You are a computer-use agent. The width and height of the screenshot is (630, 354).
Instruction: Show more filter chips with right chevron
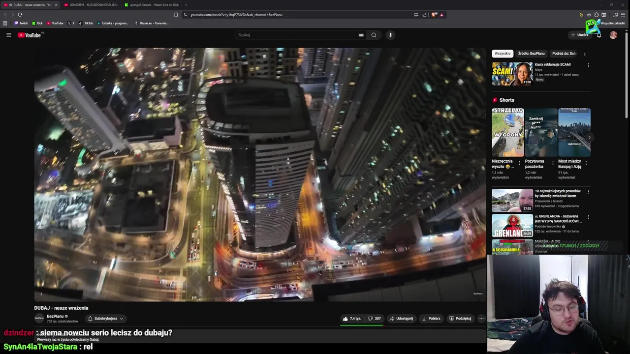[x=585, y=54]
